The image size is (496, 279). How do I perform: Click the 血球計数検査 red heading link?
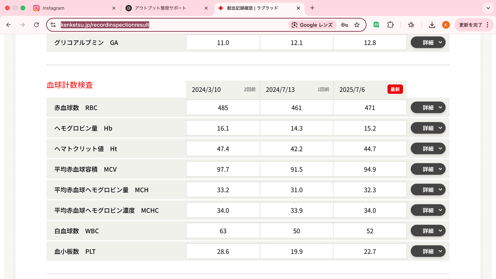[69, 85]
